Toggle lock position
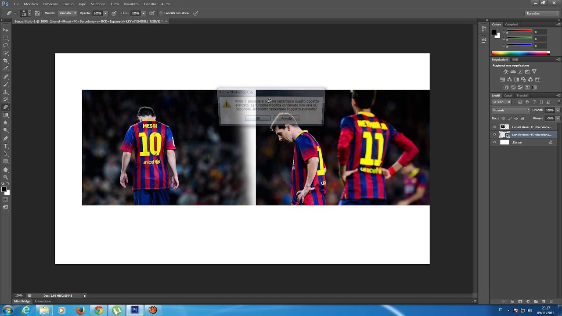562x316 pixels. pos(516,118)
